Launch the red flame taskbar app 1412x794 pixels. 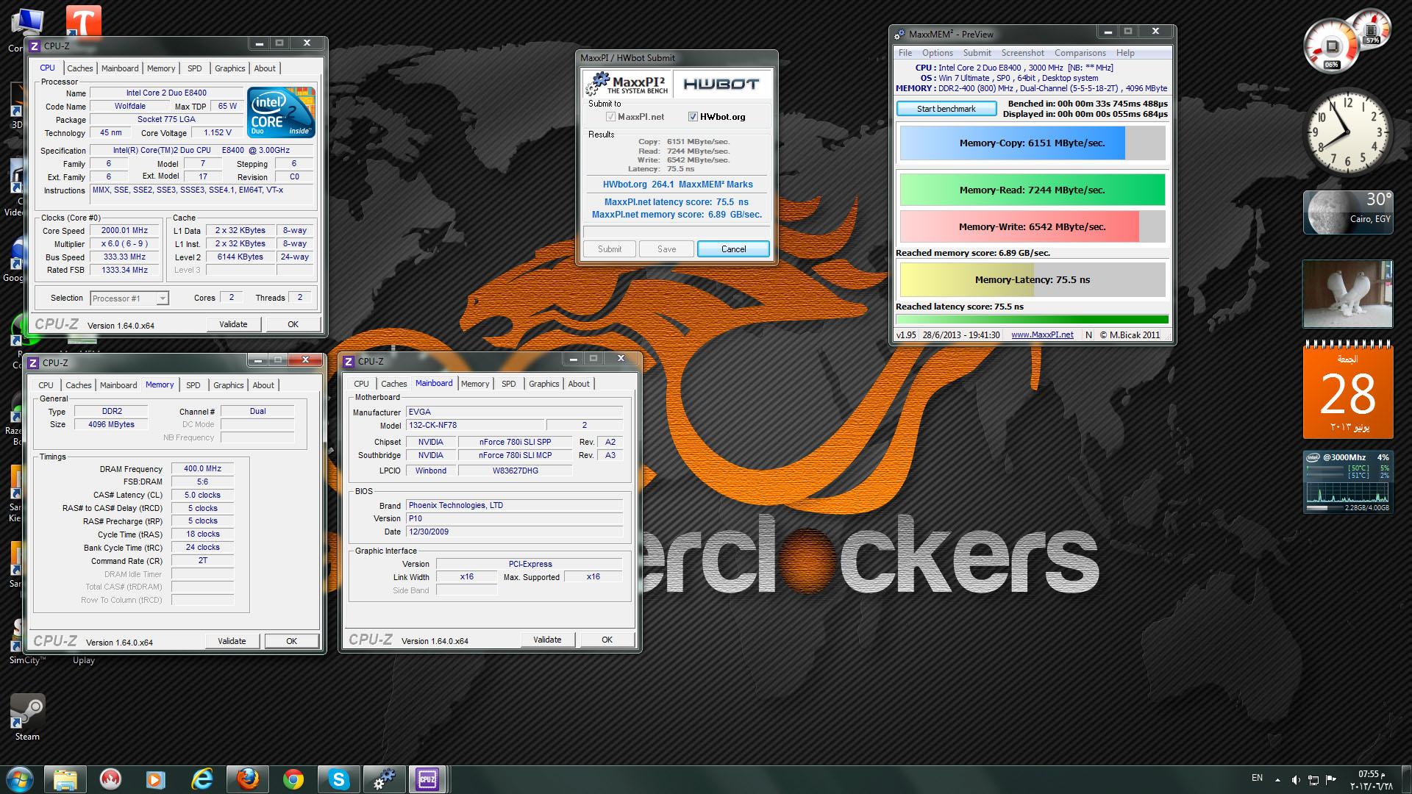click(110, 779)
